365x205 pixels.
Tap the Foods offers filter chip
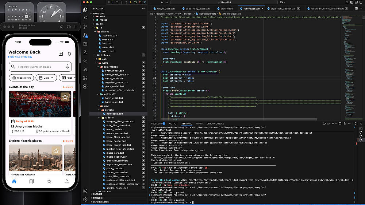pyautogui.click(x=22, y=78)
